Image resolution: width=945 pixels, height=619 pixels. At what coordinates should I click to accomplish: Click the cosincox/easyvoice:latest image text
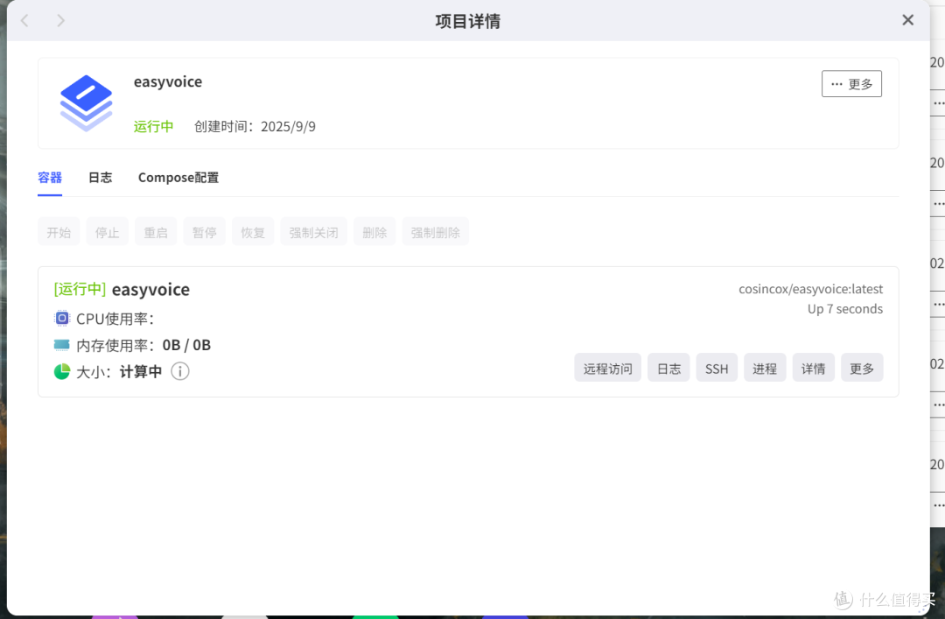[810, 289]
